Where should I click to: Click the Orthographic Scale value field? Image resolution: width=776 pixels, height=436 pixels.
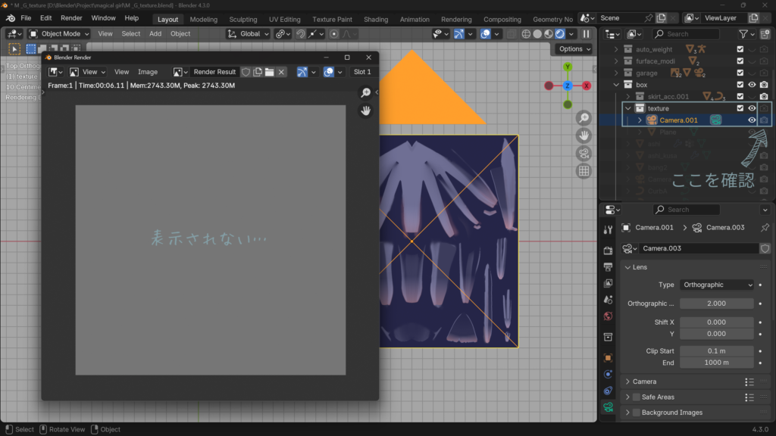[x=716, y=304]
